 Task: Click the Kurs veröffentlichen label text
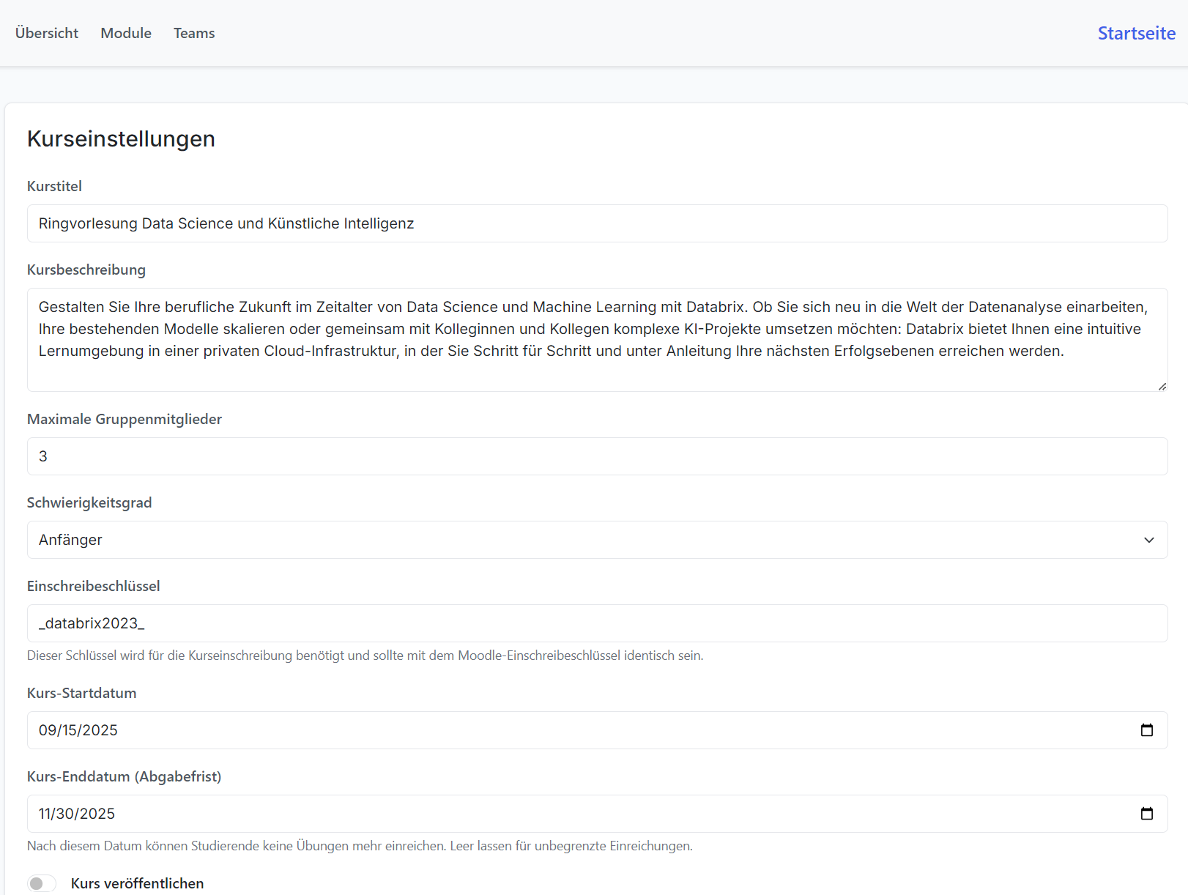click(137, 883)
